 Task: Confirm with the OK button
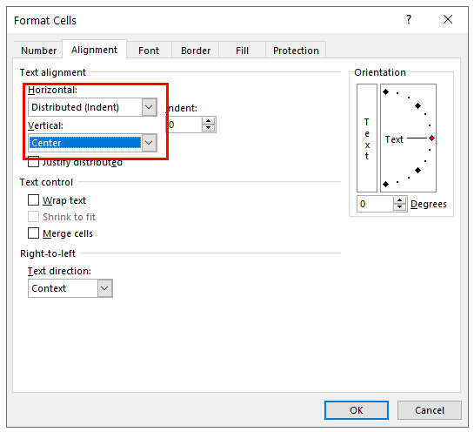[357, 410]
